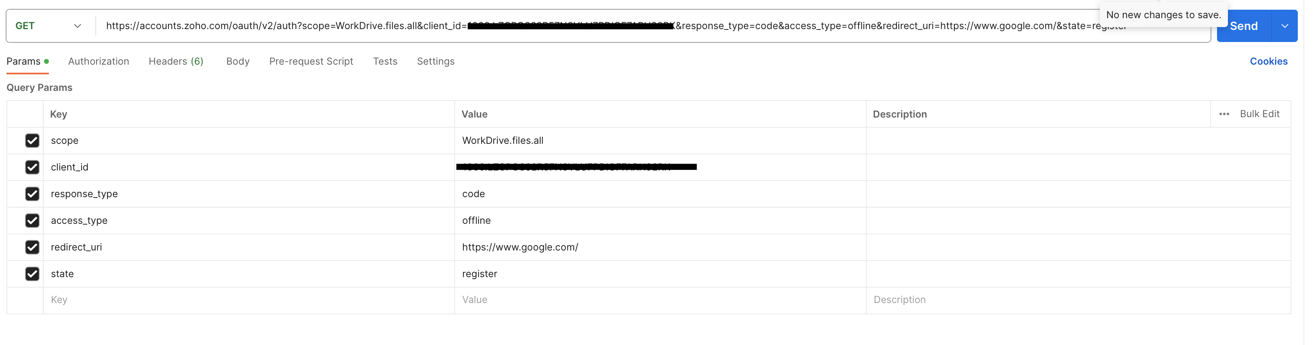This screenshot has width=1314, height=345.
Task: Open the Pre-request Script tab
Action: [x=311, y=61]
